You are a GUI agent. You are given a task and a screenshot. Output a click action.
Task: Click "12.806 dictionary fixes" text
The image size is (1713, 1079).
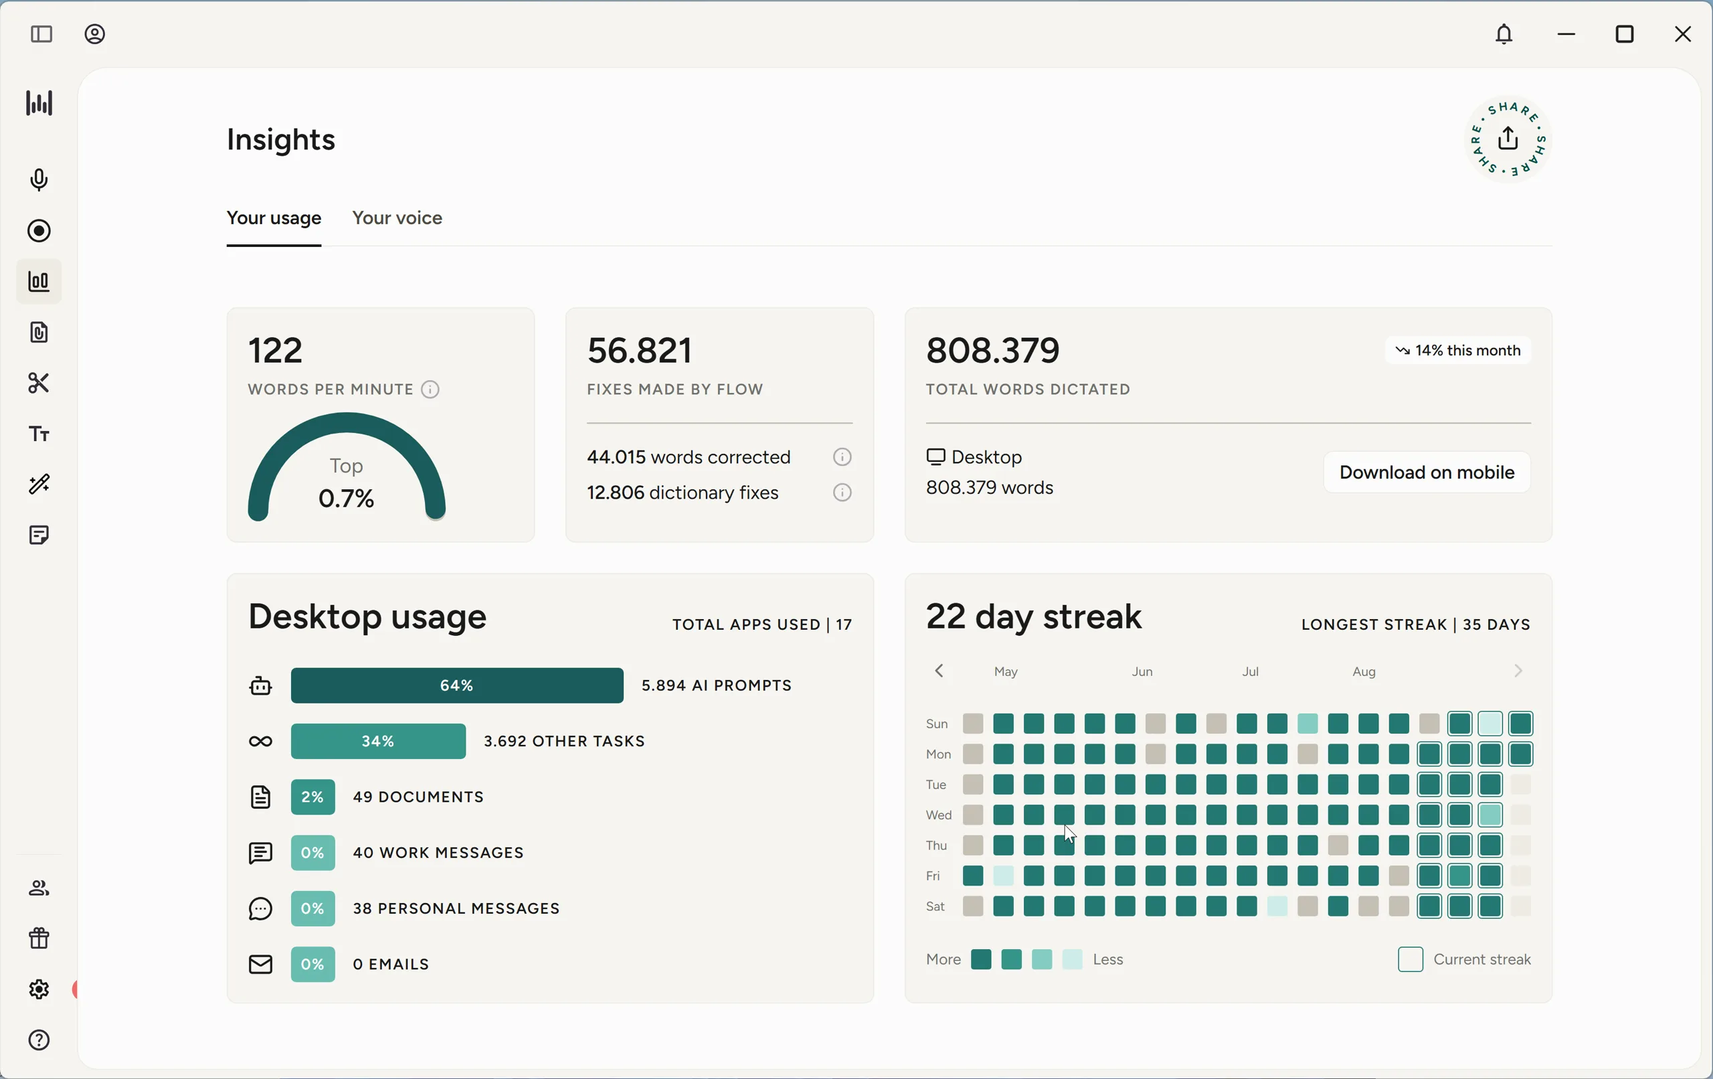click(683, 493)
